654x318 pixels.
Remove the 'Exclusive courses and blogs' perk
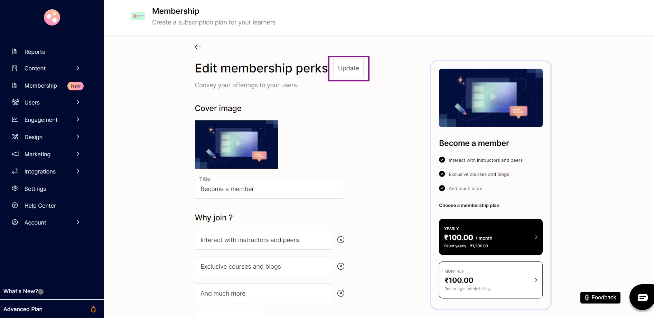coord(341,266)
